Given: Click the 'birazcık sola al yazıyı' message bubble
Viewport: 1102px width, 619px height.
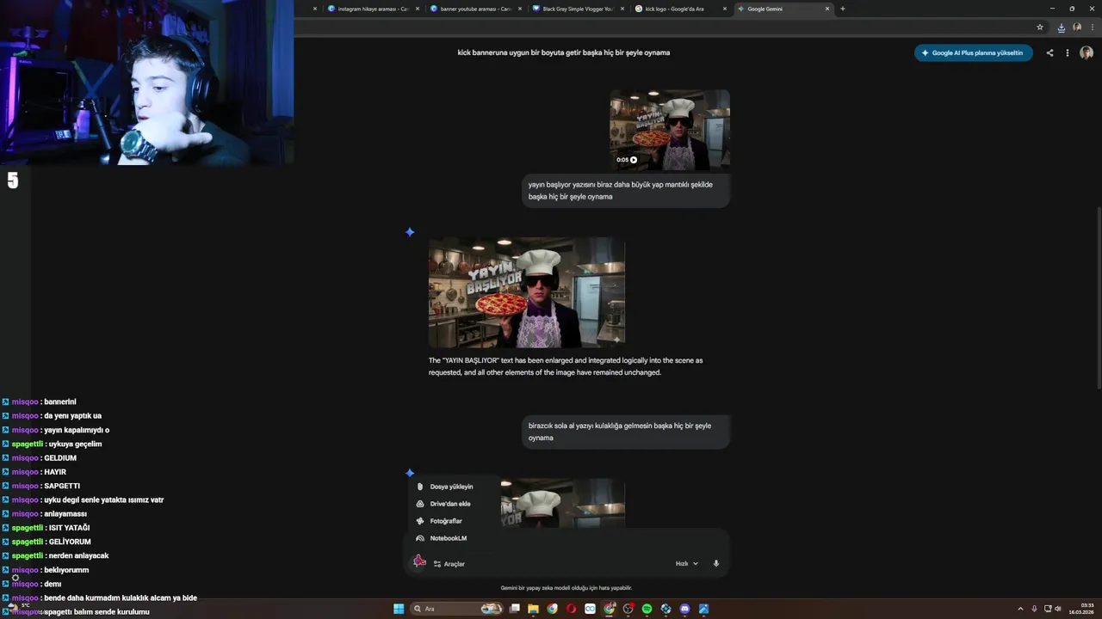Looking at the screenshot, I should [x=628, y=432].
